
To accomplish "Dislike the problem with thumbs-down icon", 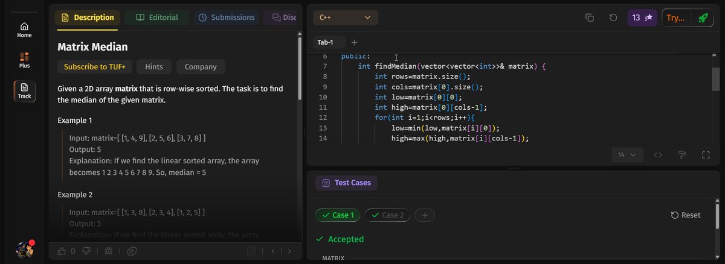I will coord(86,251).
